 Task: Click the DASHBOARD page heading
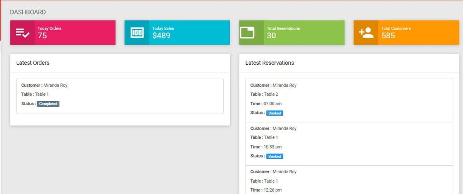pyautogui.click(x=28, y=12)
